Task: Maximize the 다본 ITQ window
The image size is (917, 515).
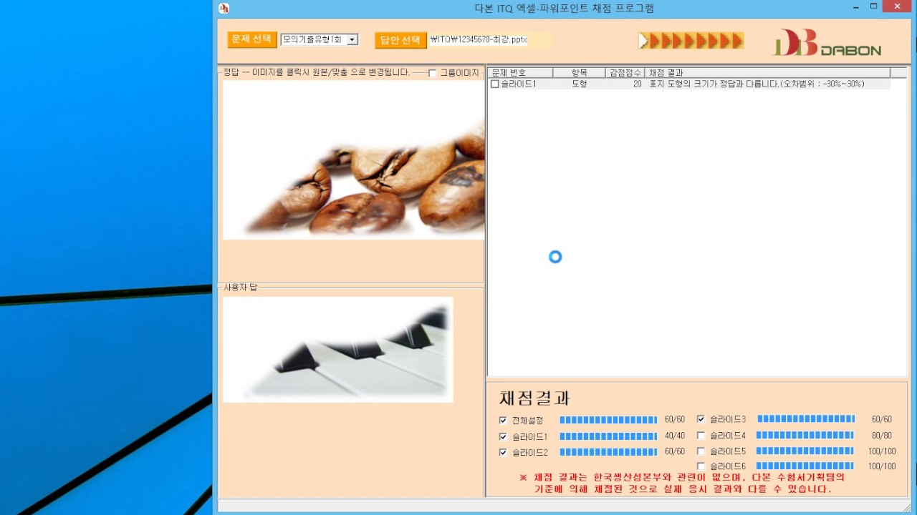Action: (x=873, y=6)
